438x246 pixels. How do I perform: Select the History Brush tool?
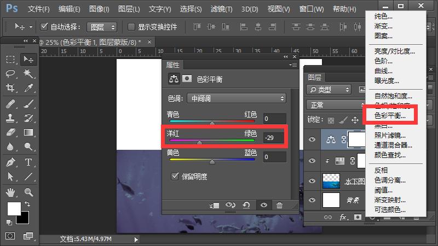click(x=28, y=118)
